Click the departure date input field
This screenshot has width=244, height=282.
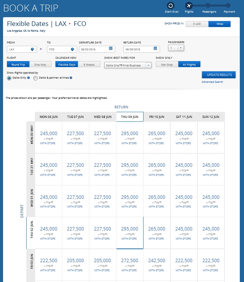(93, 49)
